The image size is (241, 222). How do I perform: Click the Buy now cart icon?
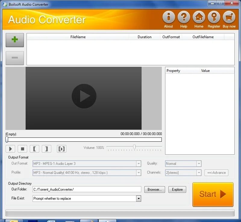229,17
